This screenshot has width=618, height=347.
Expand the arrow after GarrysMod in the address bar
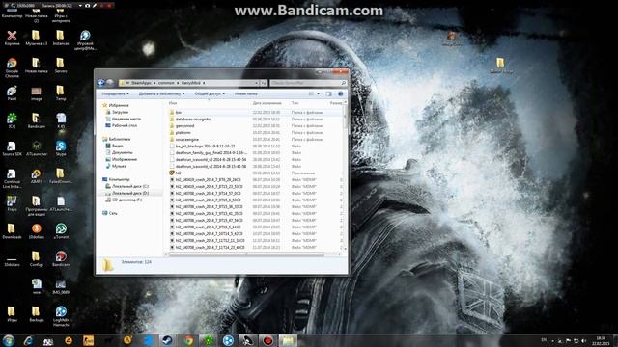204,83
